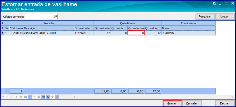Click the Produto band header
Viewport: 236px width, 107px height.
click(x=49, y=23)
